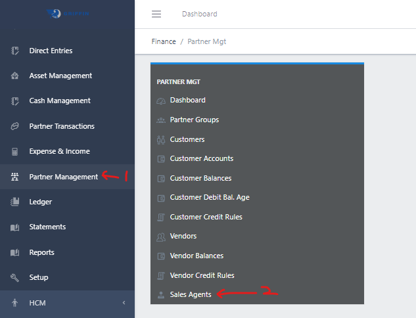
Task: Click the Customer Debit Bal. Age wallet icon
Action: 161,198
